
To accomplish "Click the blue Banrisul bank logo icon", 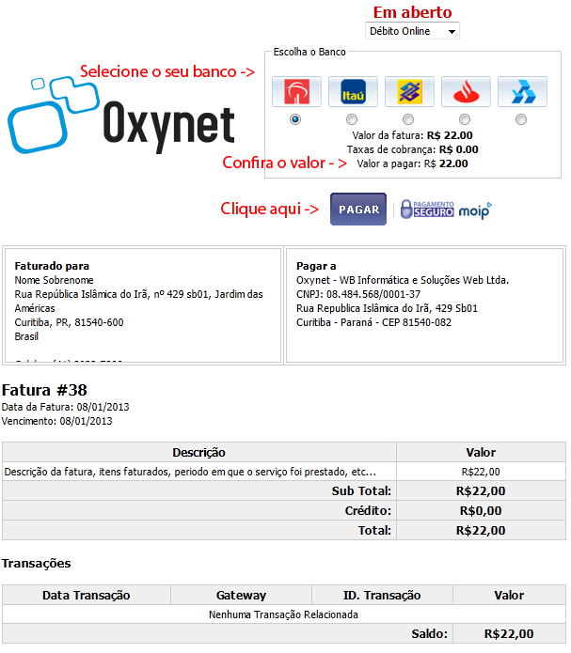I will coord(522,92).
